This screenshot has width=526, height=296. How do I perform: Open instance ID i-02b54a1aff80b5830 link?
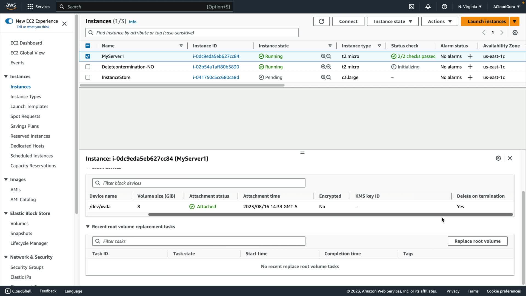[216, 67]
